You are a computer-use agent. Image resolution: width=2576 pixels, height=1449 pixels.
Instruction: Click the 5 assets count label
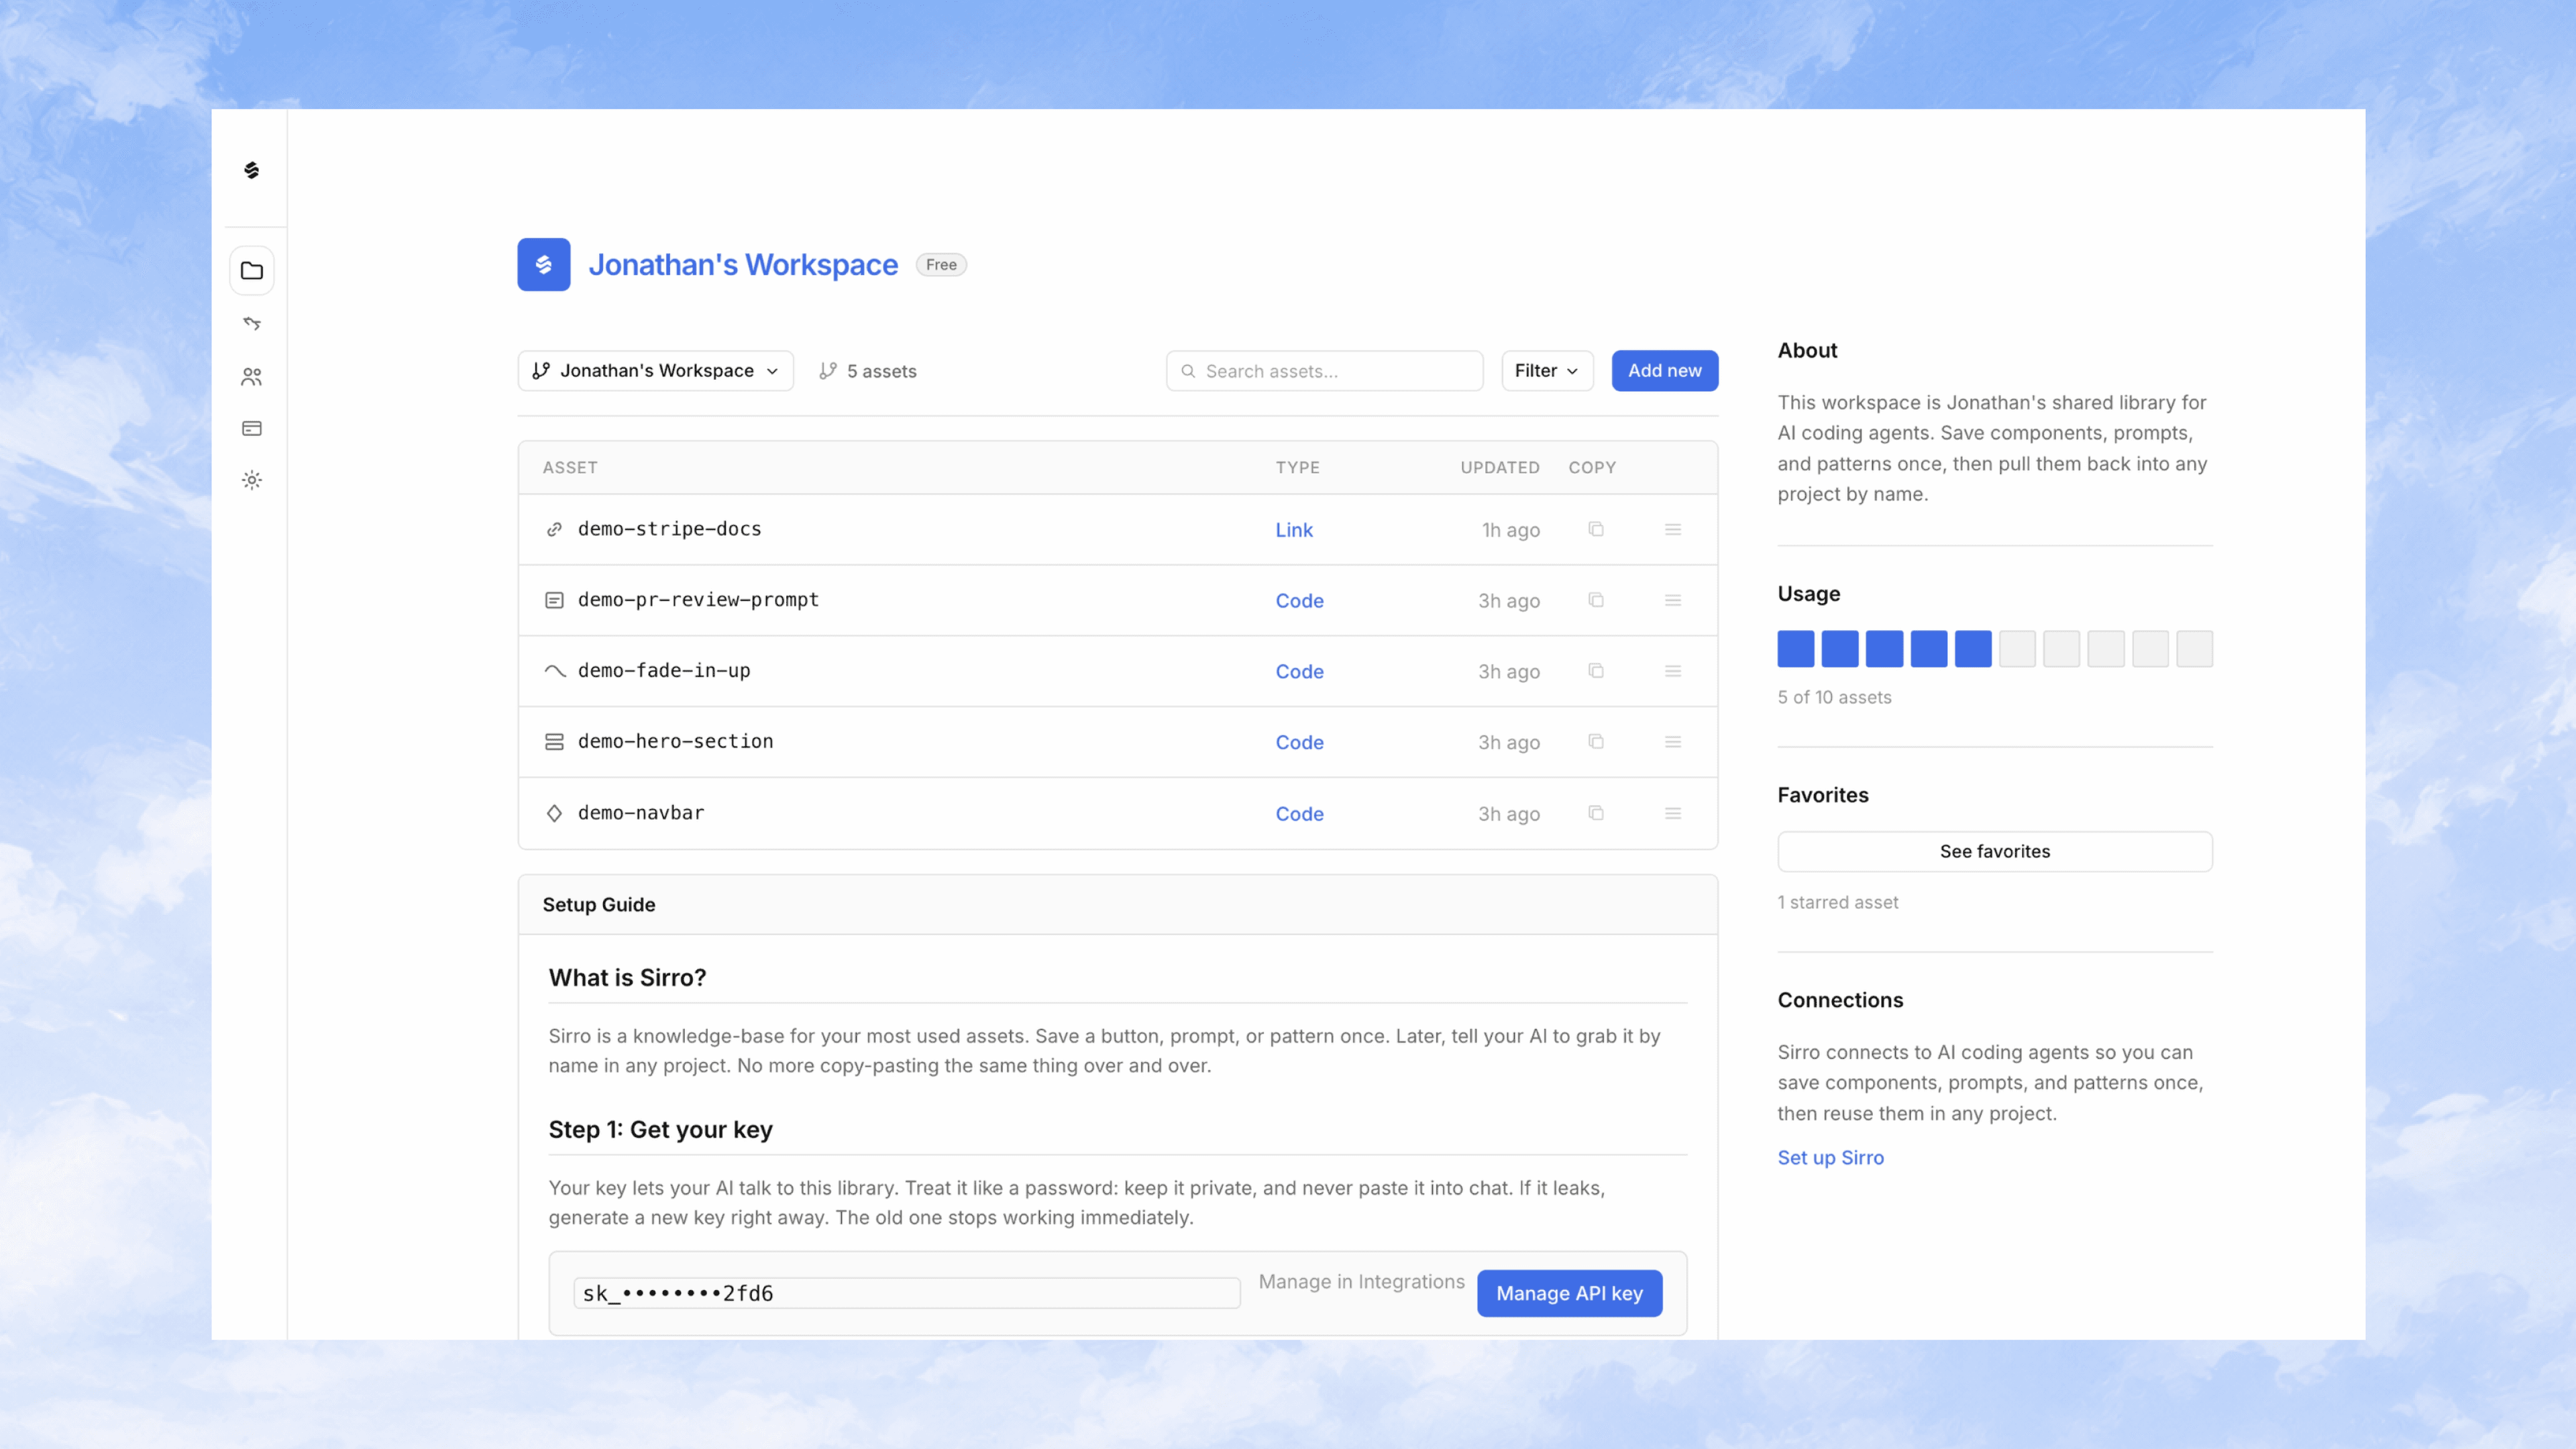click(x=882, y=371)
